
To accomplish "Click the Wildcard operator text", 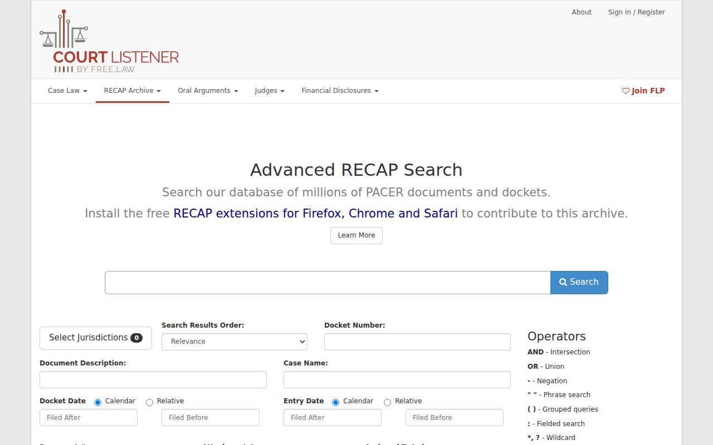I will (551, 438).
